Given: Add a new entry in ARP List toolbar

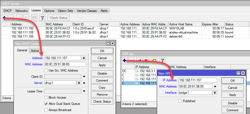Looking at the screenshot, I should [x=125, y=61].
